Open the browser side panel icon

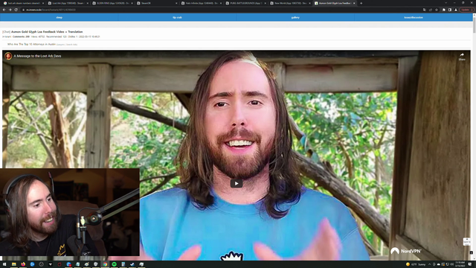pyautogui.click(x=450, y=10)
